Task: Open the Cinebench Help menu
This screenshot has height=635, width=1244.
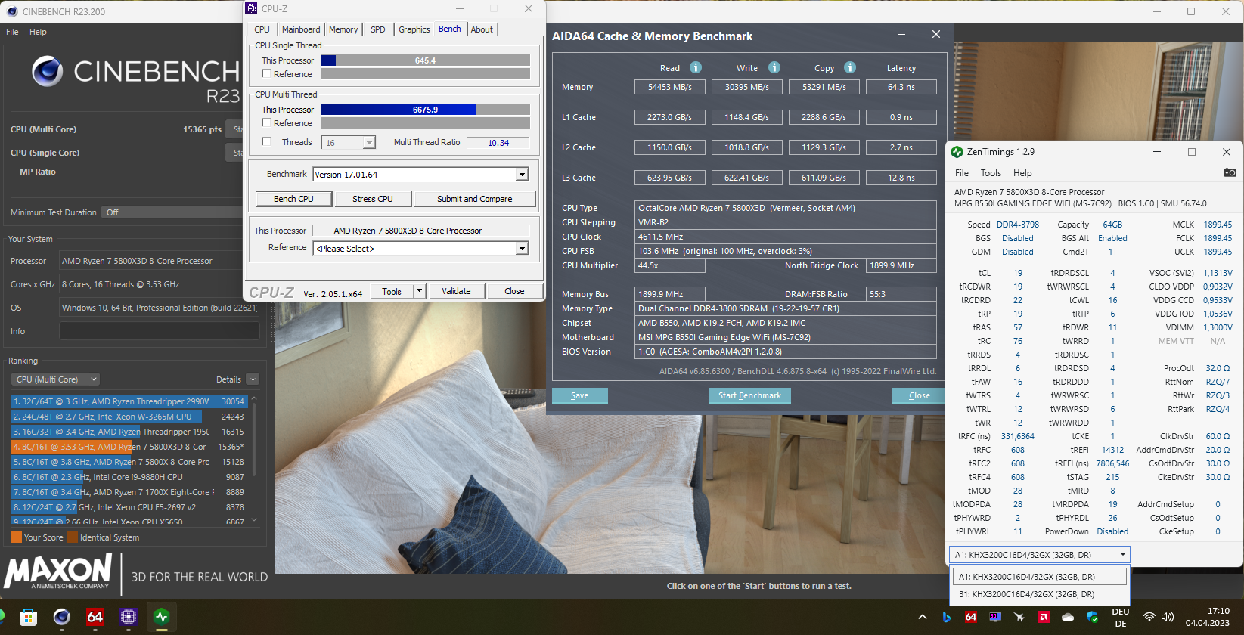Action: click(38, 32)
